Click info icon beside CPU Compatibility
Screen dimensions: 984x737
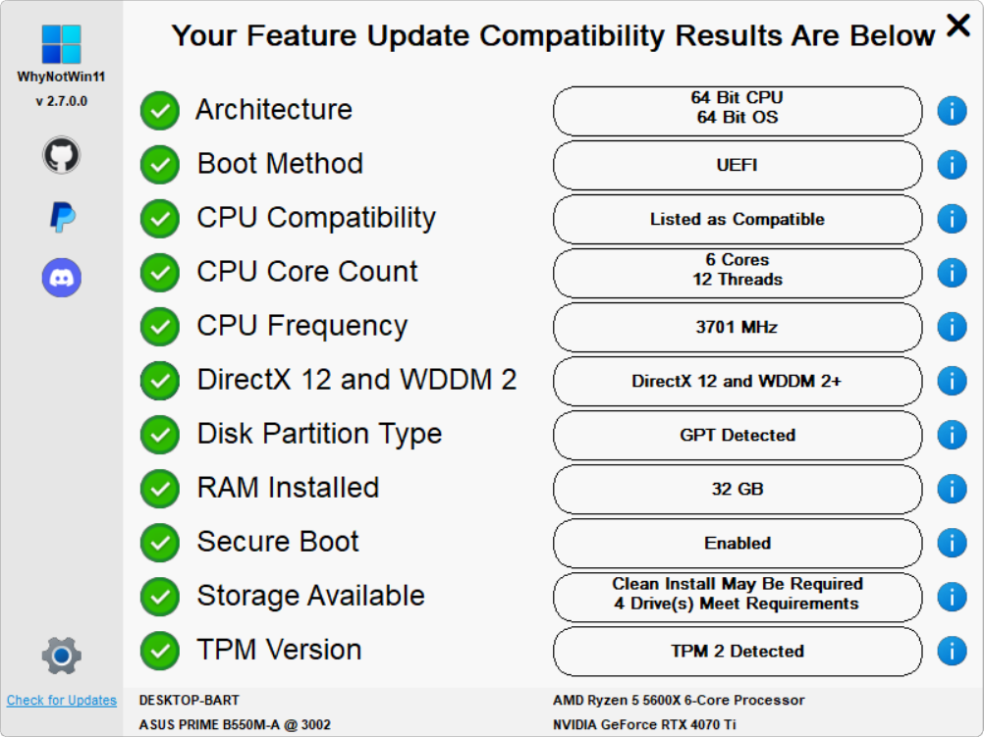coord(952,219)
